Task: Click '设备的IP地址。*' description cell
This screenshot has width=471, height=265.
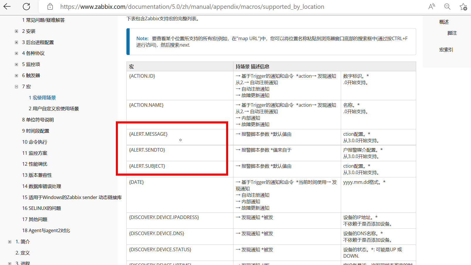Action: tap(378, 220)
